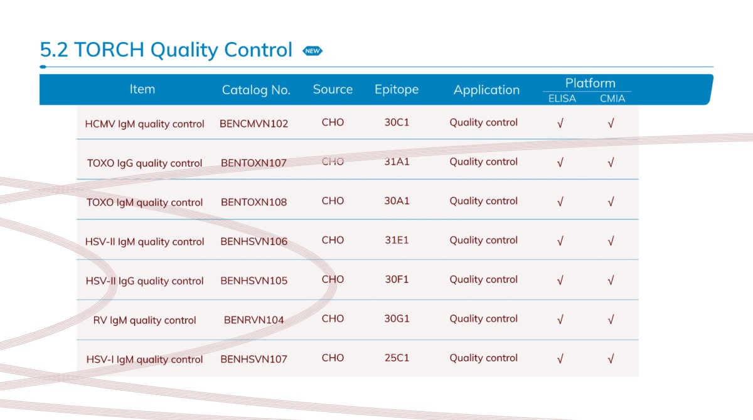Viewport: 753px width, 420px height.
Task: Select epitope 31A1 cell
Action: point(397,162)
